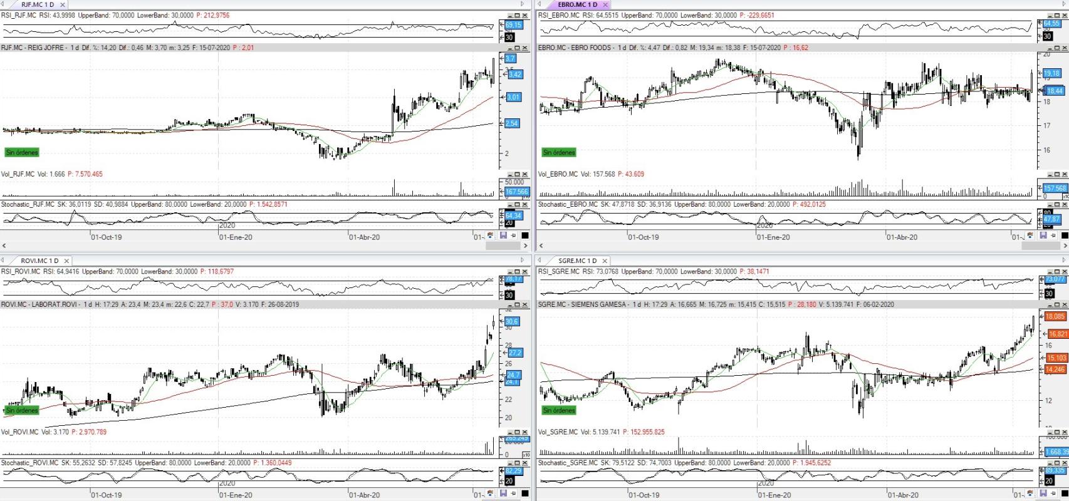Image resolution: width=1069 pixels, height=501 pixels.
Task: Pin the EBRO.MC chart window
Action: (1053, 235)
